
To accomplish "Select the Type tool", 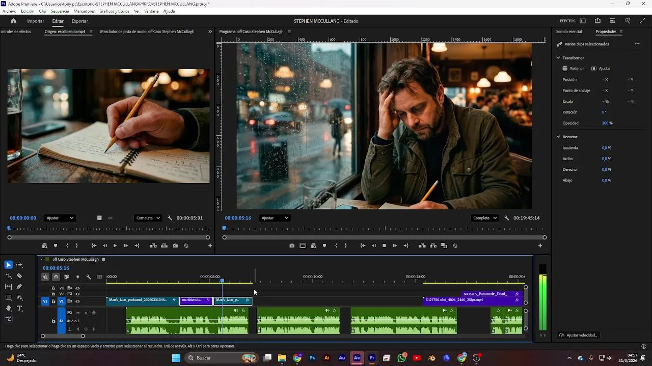I will pyautogui.click(x=19, y=309).
